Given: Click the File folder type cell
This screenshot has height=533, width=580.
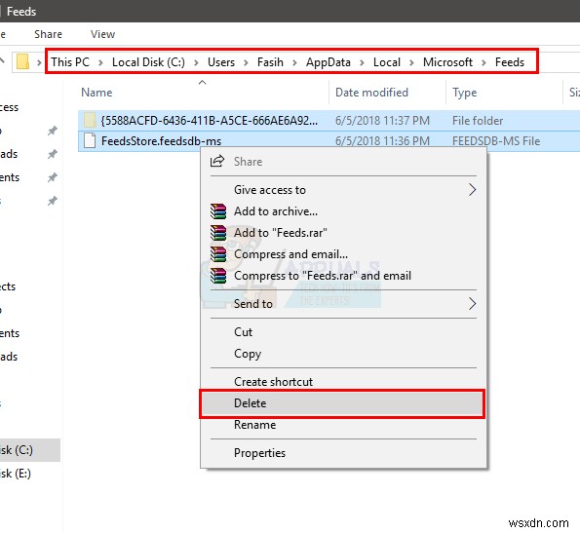Looking at the screenshot, I should coord(478,120).
